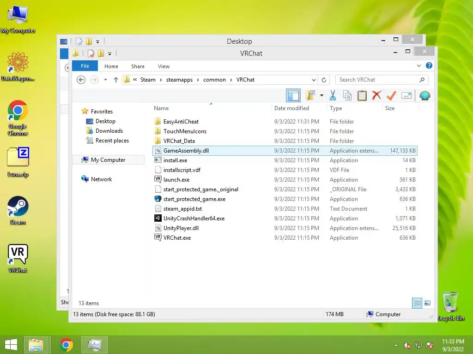The height and width of the screenshot is (354, 473).
Task: Click the Cut scissors icon
Action: (333, 95)
